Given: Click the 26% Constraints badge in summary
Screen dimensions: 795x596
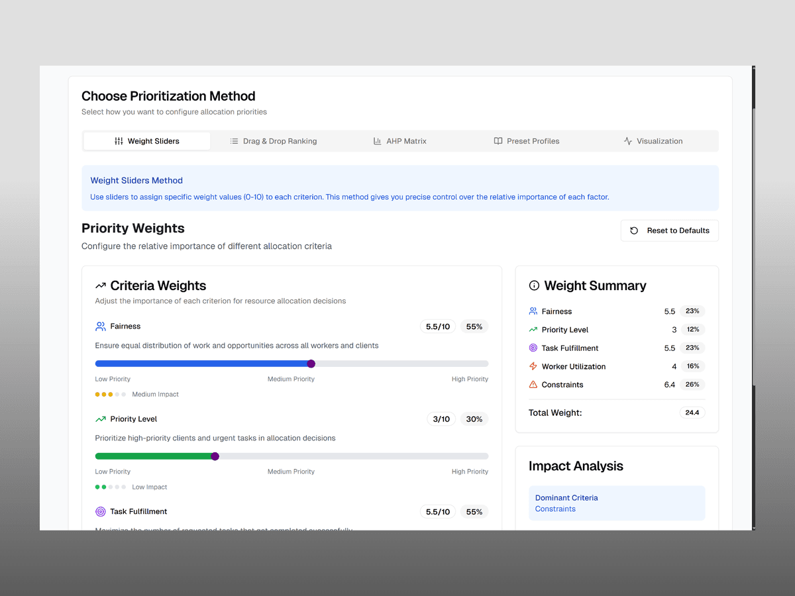Looking at the screenshot, I should (x=692, y=384).
